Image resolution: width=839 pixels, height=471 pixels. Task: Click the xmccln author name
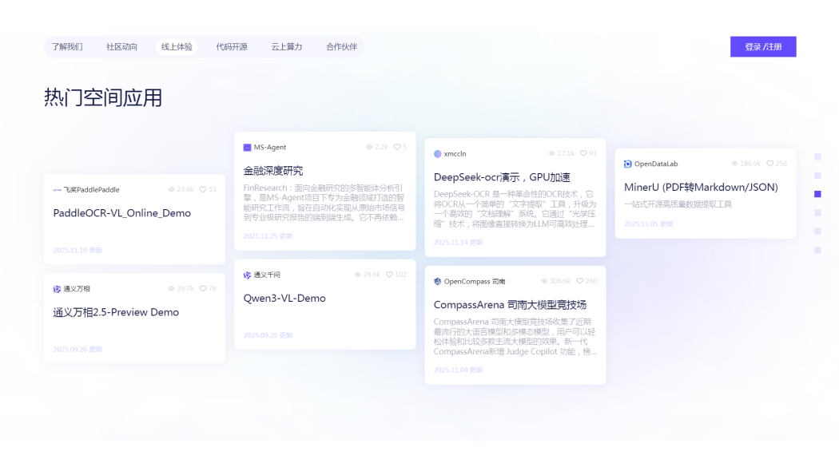[x=455, y=154]
